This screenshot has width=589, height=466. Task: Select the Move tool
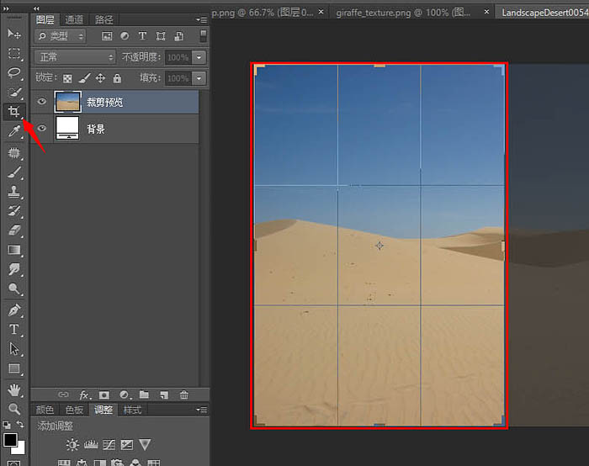pos(14,34)
